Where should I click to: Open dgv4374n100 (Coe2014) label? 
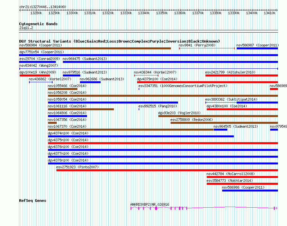click(x=68, y=133)
